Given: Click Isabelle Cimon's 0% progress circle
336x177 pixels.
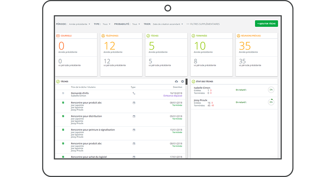Looking at the screenshot, I should pos(271,90).
